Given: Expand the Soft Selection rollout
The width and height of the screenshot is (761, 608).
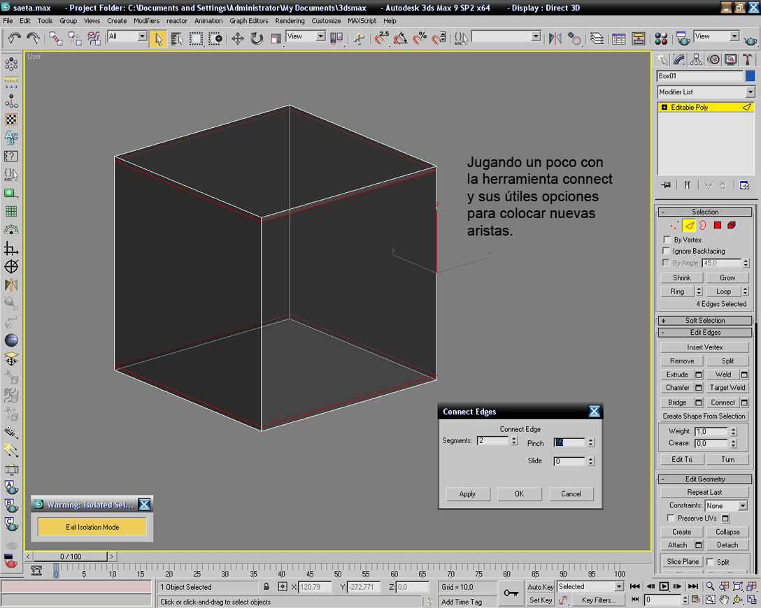Looking at the screenshot, I should (x=705, y=321).
